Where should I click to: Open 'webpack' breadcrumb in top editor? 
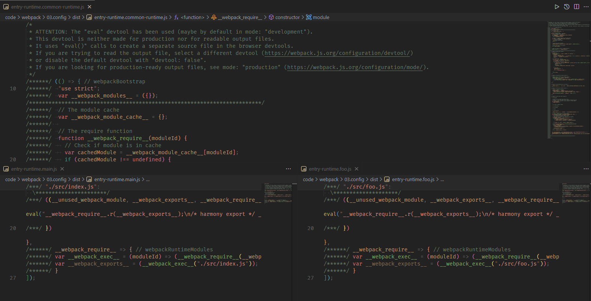pyautogui.click(x=31, y=17)
